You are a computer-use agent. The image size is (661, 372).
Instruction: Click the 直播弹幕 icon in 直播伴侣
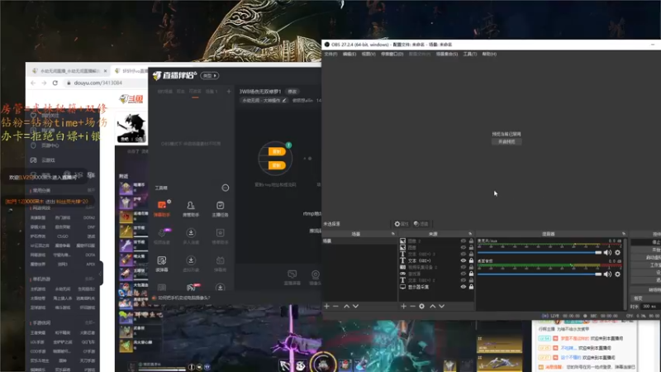point(292,278)
